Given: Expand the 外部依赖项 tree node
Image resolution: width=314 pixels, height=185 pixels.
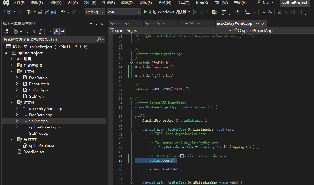Looking at the screenshot, I should [x=11, y=65].
